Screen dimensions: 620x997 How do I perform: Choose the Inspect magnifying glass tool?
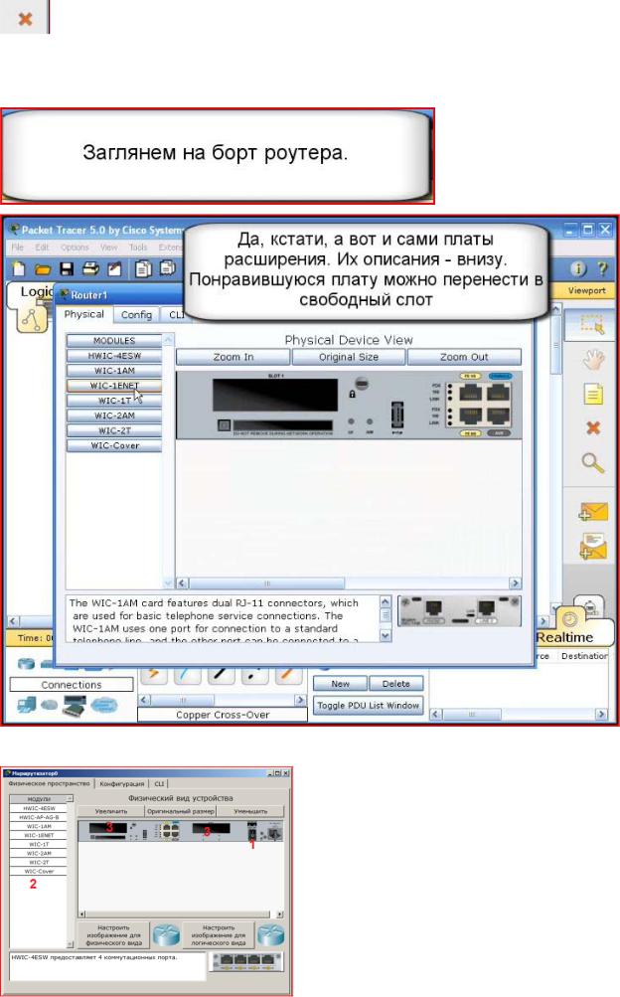[593, 462]
